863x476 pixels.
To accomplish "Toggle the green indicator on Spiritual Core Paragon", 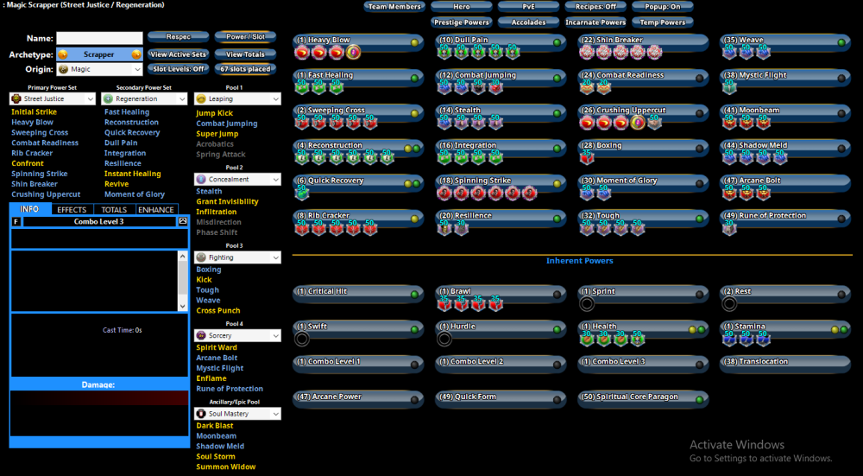I will [x=699, y=398].
